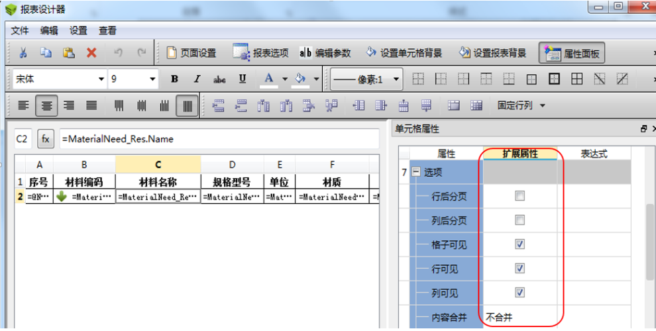This screenshot has height=331, width=656.
Task: Apply diagonal-up border line icon
Action: [x=622, y=79]
